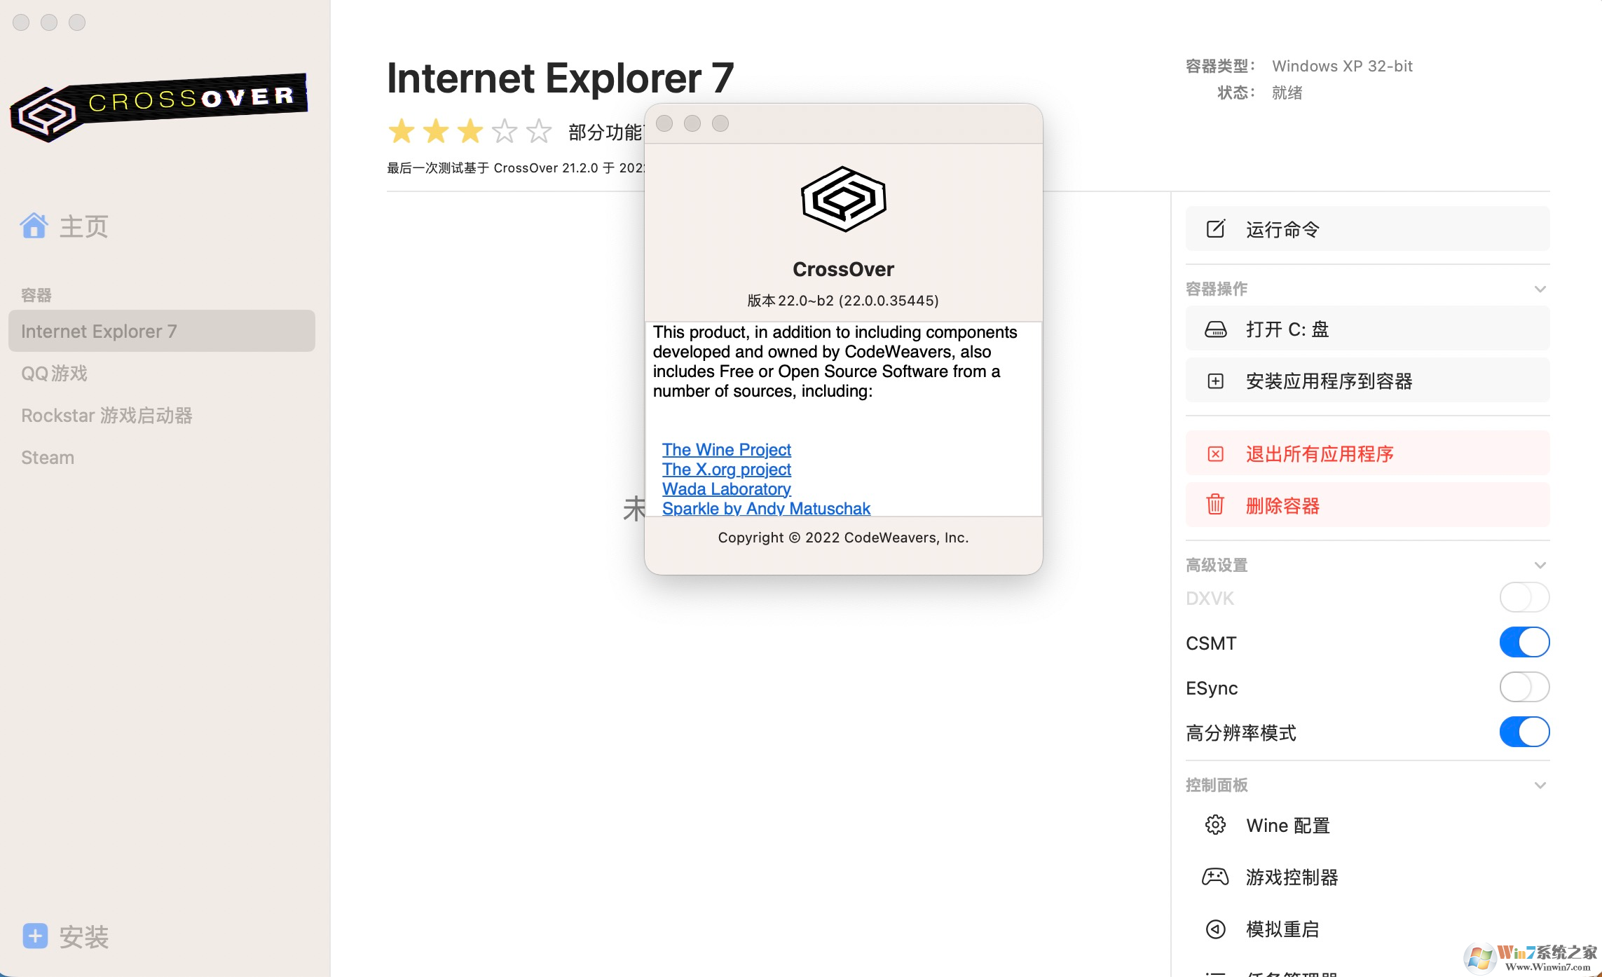Click the 打开 C: 盘 (Open C: Drive) icon

[x=1217, y=329]
